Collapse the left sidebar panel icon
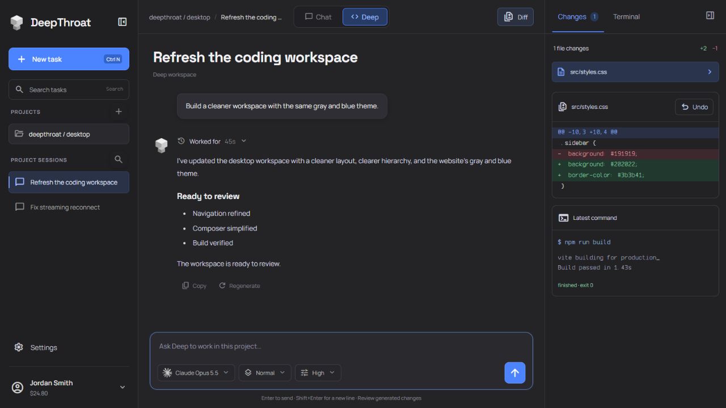This screenshot has width=726, height=408. coord(122,22)
